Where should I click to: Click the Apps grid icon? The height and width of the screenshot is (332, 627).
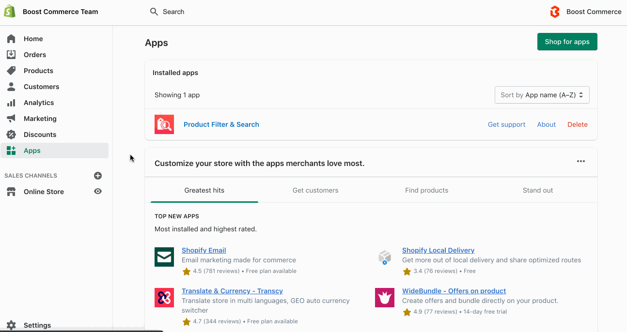(x=11, y=151)
